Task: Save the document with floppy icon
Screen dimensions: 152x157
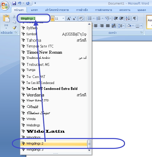Action: [x=14, y=3]
